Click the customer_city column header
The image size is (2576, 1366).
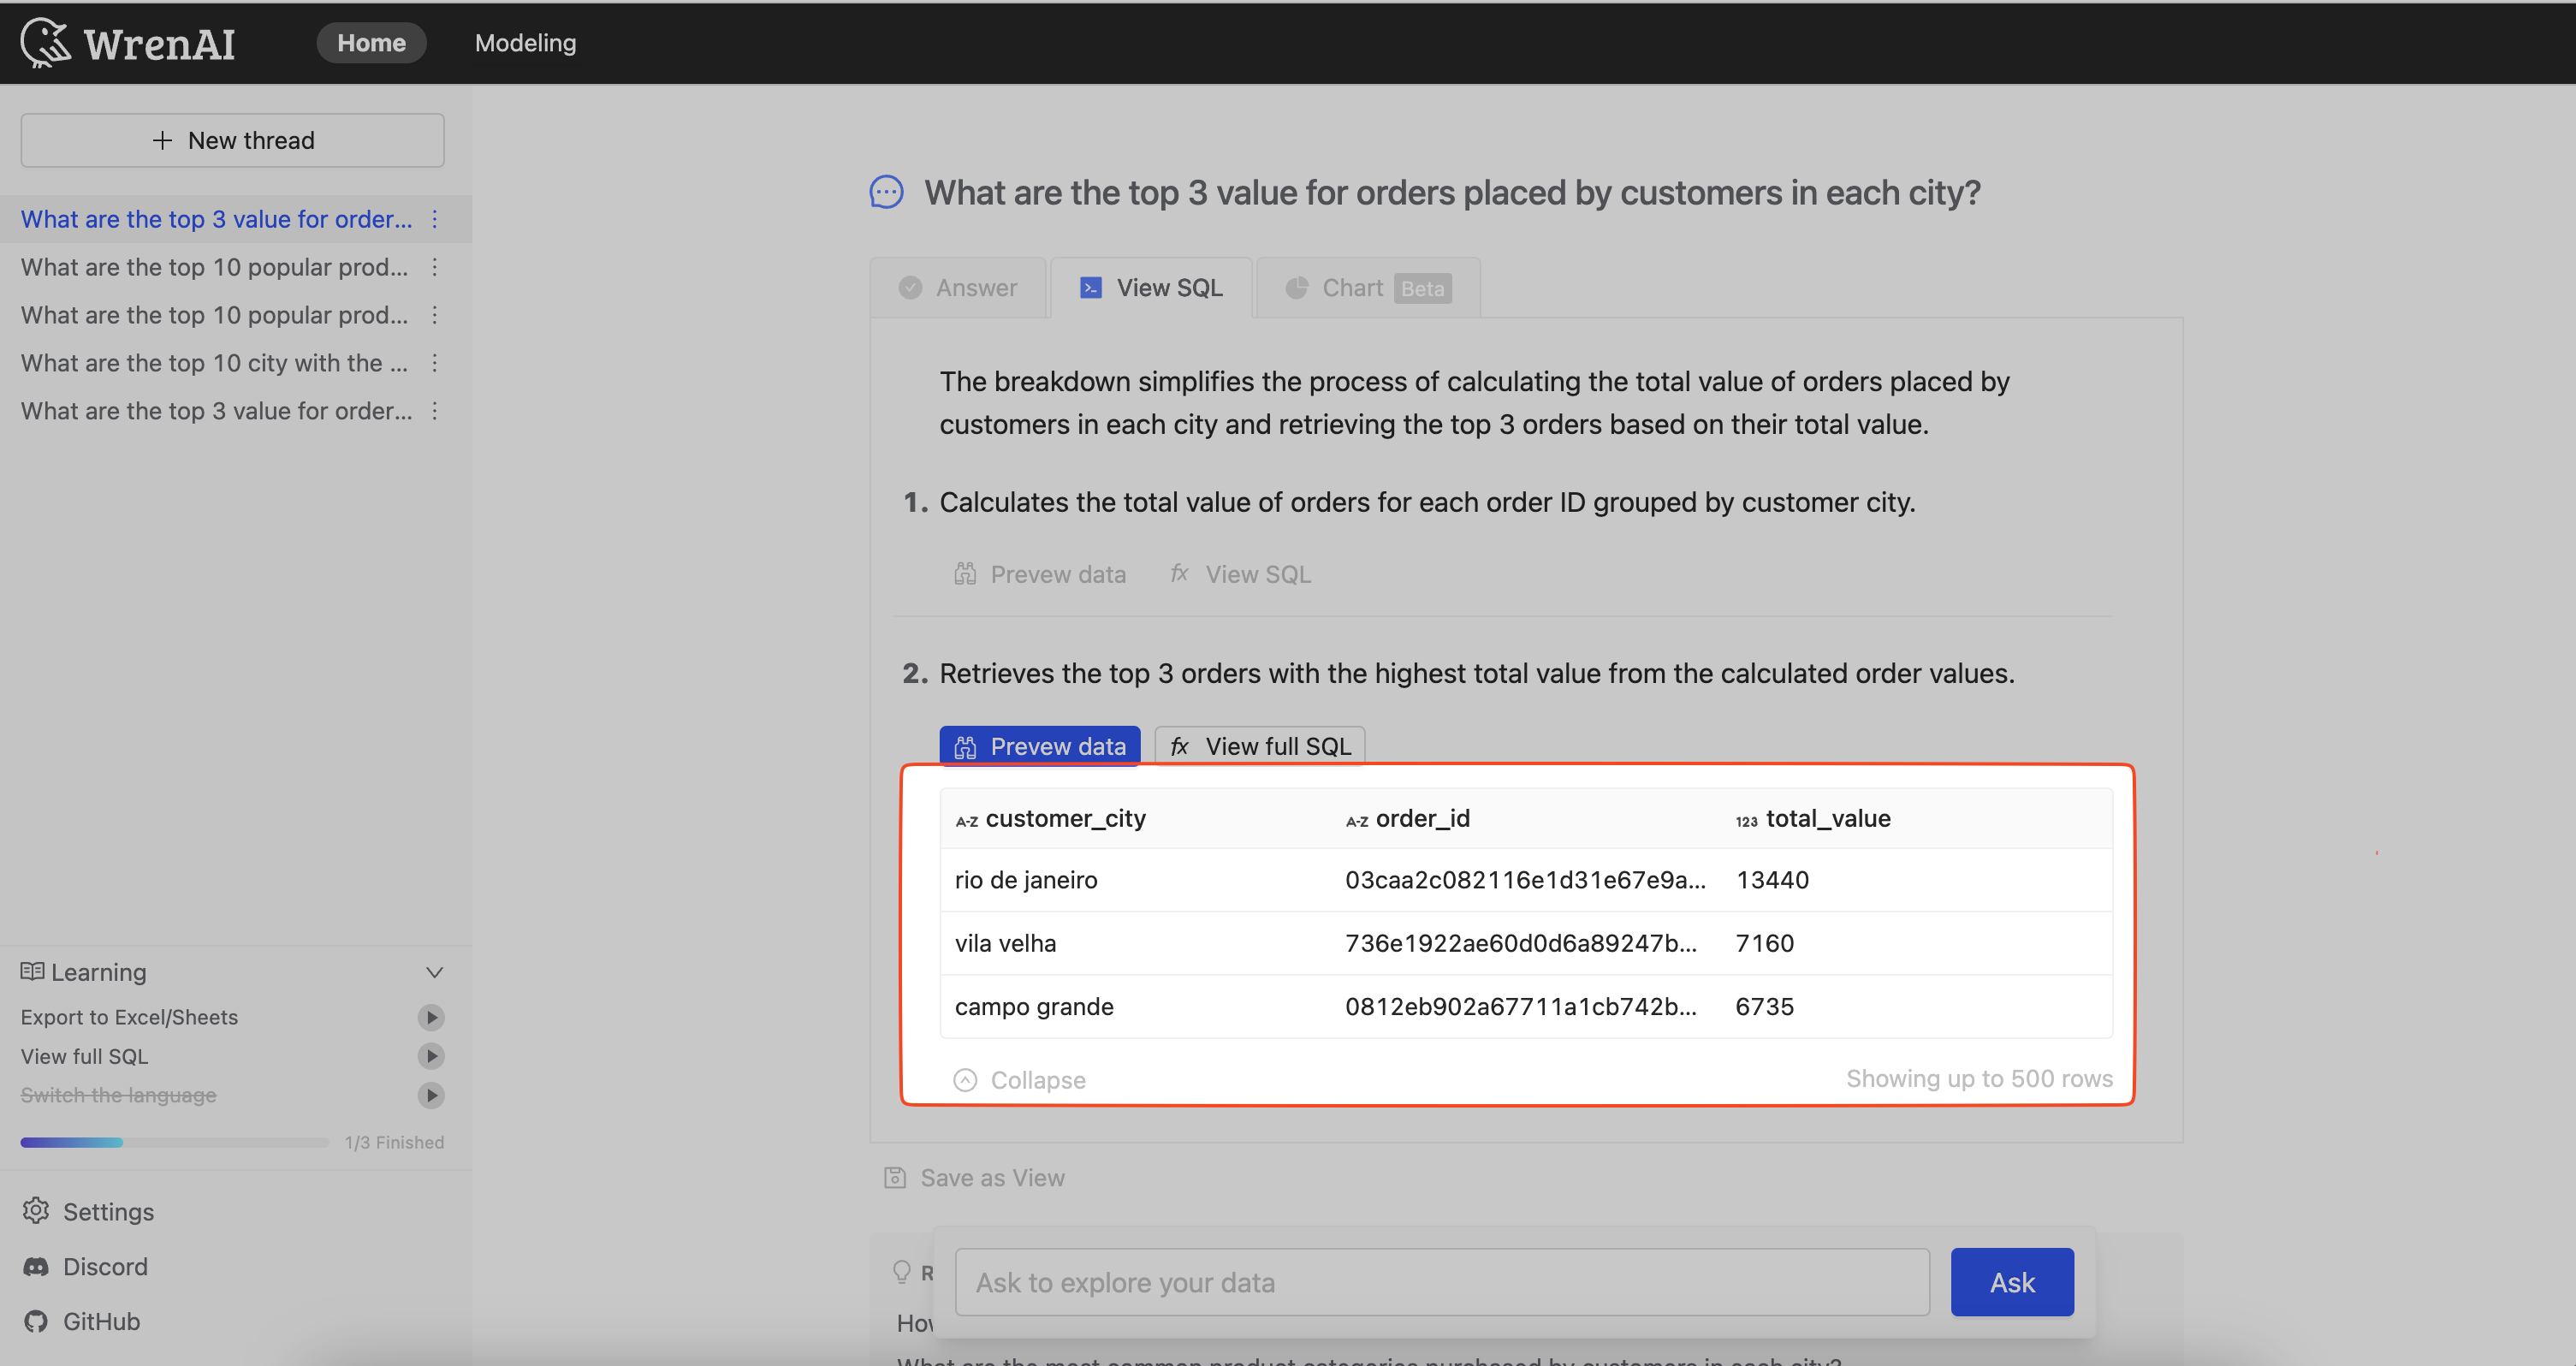(1134, 819)
